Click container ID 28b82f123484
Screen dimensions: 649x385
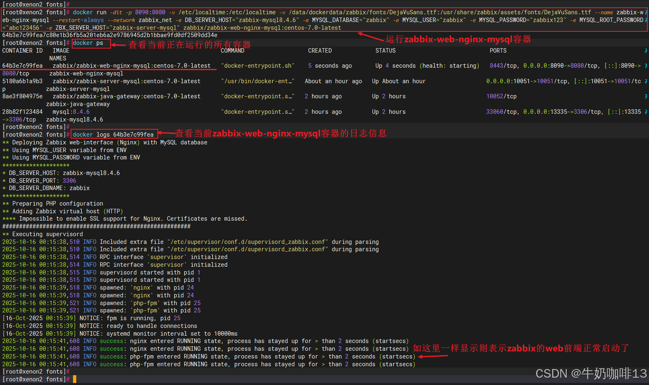point(22,112)
